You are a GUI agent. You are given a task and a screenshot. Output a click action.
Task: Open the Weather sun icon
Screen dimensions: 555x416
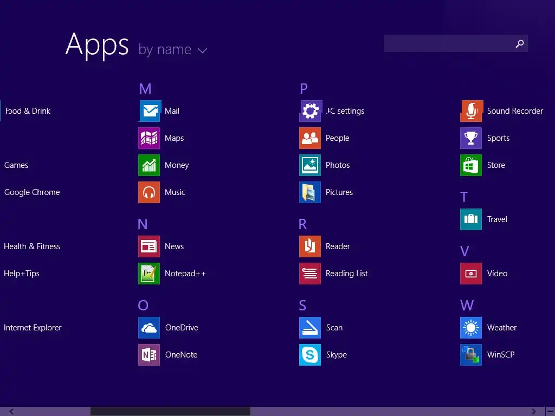[x=471, y=328]
